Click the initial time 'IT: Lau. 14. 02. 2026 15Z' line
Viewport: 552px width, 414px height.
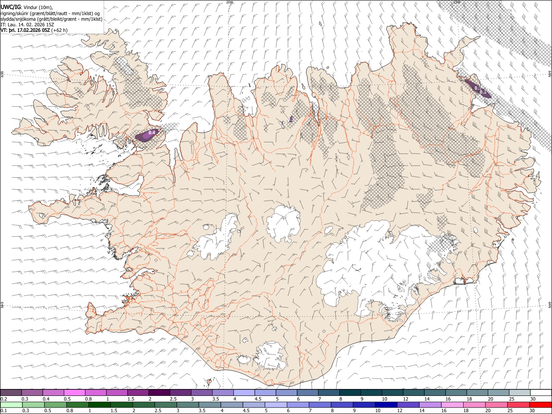27,25
